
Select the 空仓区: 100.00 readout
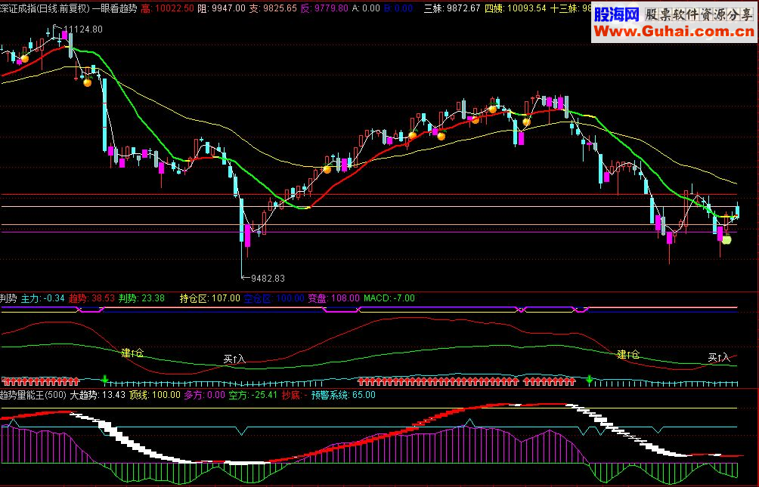pyautogui.click(x=274, y=298)
